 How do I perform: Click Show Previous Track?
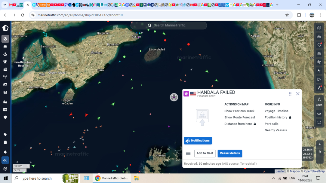click(x=239, y=111)
